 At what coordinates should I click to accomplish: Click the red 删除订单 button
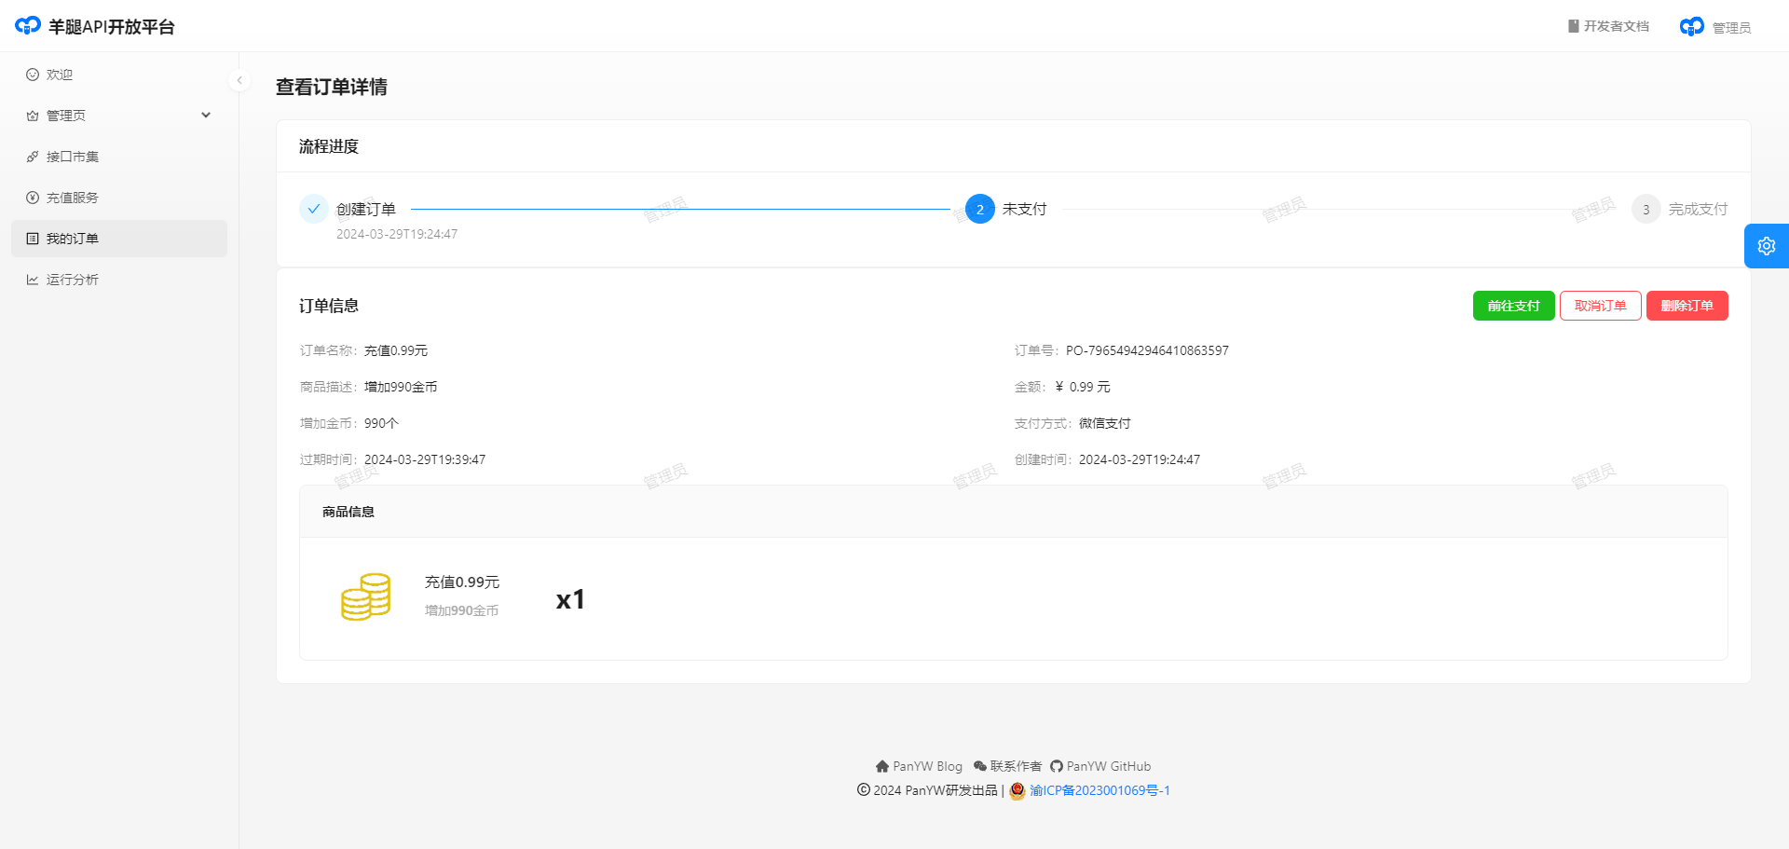click(1687, 306)
